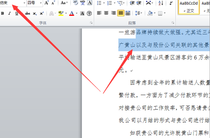Open the font name dropdown arrow

24,3
